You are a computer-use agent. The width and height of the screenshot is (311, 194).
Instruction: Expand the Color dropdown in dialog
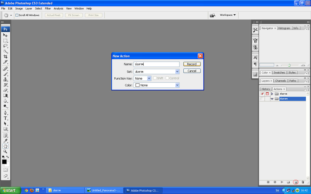click(177, 85)
